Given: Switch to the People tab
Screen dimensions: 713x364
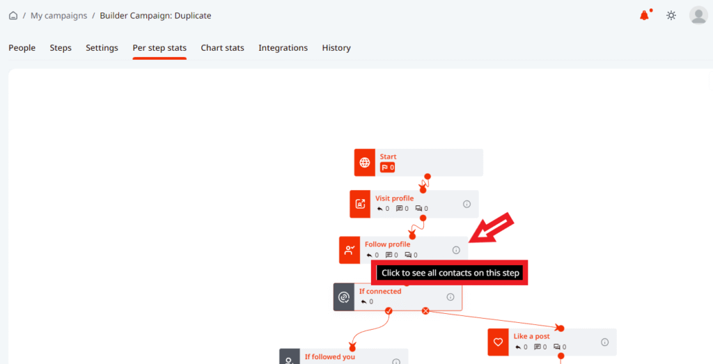Looking at the screenshot, I should (22, 48).
